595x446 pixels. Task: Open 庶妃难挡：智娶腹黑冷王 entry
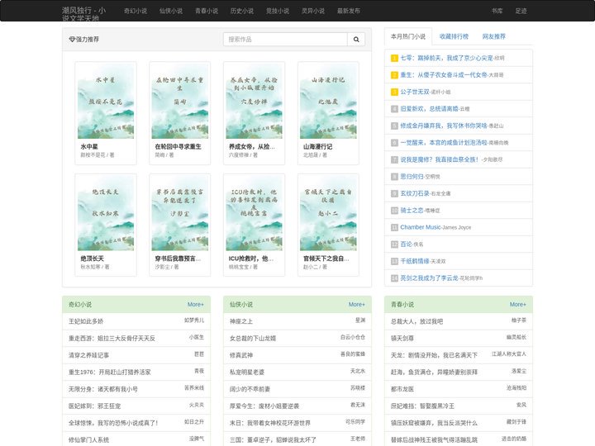pyautogui.click(x=422, y=406)
